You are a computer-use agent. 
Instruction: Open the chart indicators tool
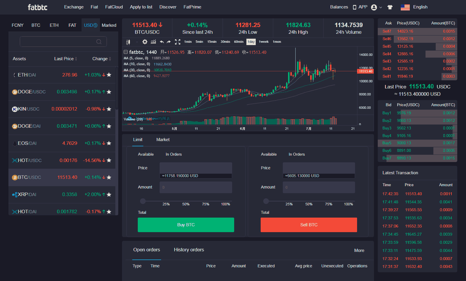(153, 42)
